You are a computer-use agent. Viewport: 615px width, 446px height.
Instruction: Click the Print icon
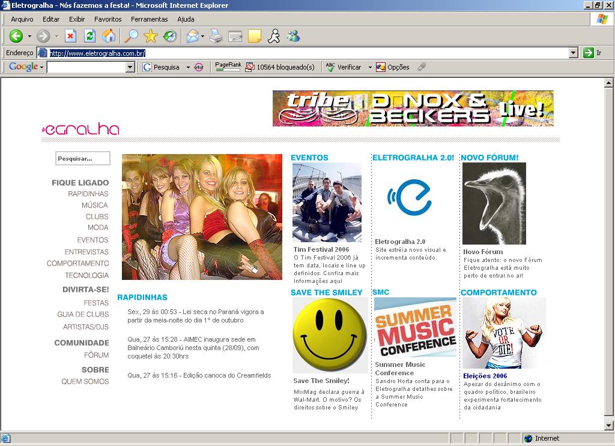(216, 37)
